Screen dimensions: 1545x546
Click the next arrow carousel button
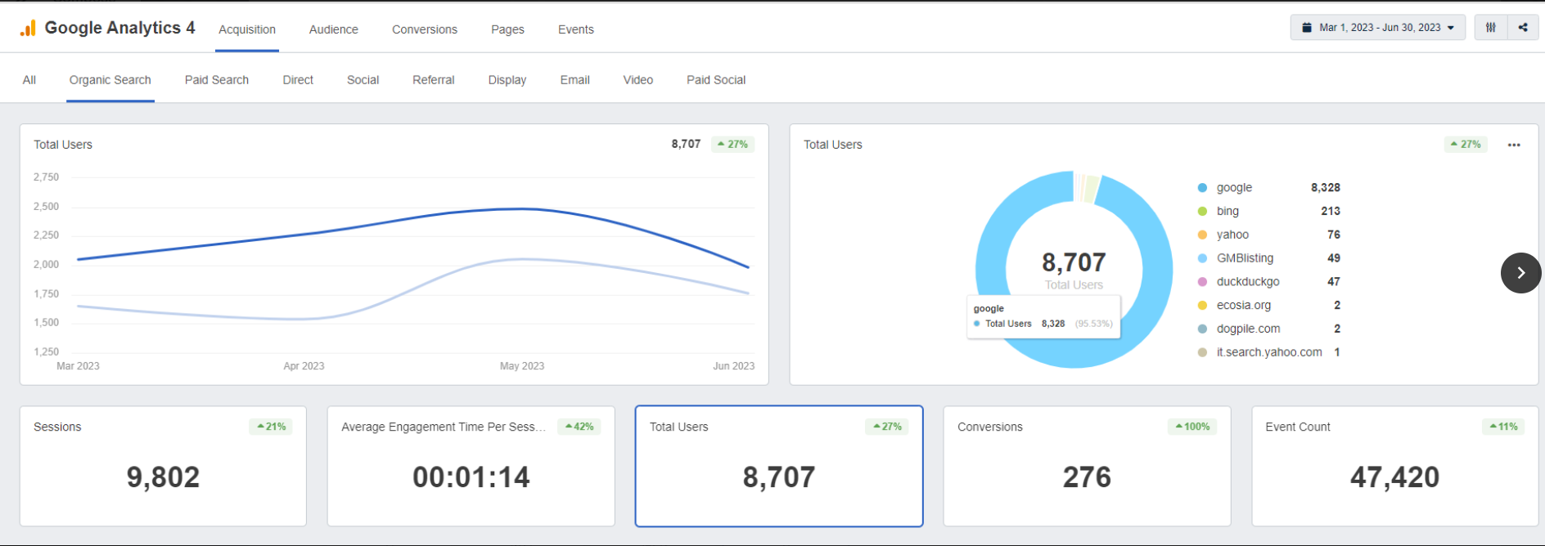(x=1521, y=273)
